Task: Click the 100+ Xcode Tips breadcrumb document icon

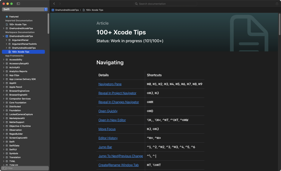Action: 84,10
